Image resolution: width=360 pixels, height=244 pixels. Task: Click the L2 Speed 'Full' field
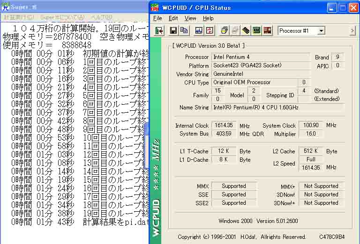pos(311,159)
